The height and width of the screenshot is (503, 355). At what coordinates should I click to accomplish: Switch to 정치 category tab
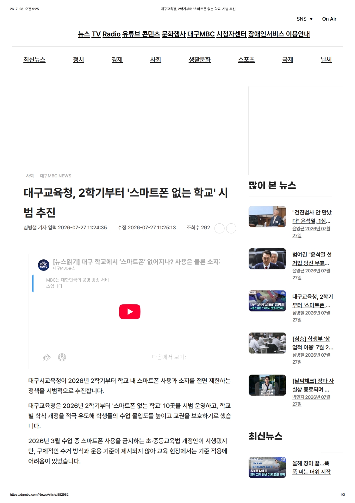pyautogui.click(x=78, y=60)
